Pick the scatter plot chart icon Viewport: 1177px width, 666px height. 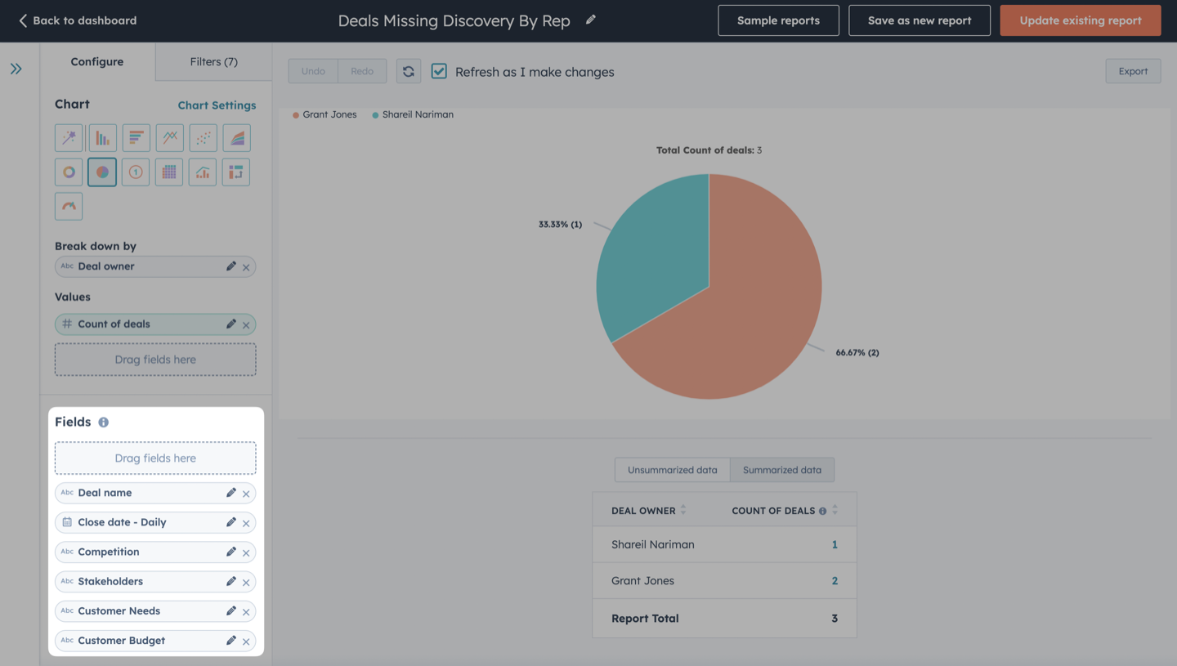[203, 138]
